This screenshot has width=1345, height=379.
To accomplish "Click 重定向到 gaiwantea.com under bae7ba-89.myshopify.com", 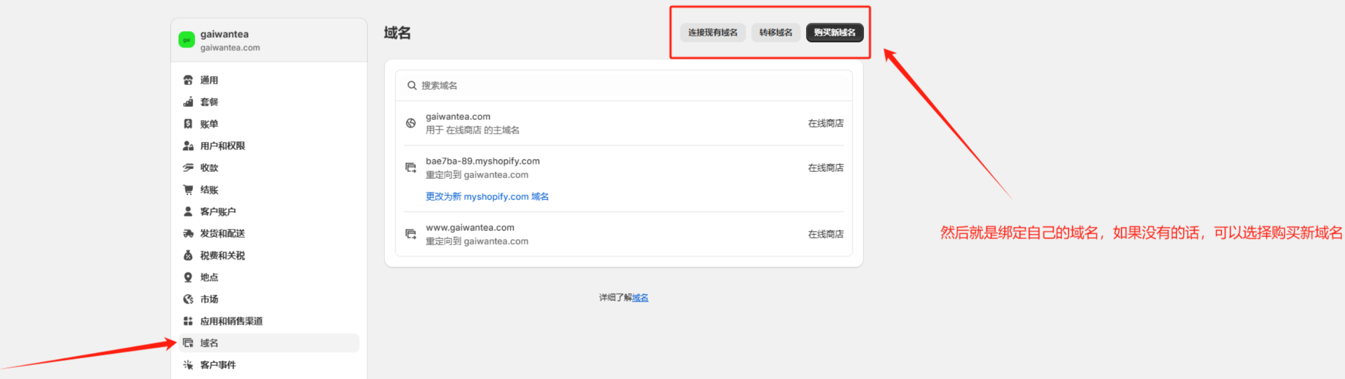I will (x=477, y=175).
